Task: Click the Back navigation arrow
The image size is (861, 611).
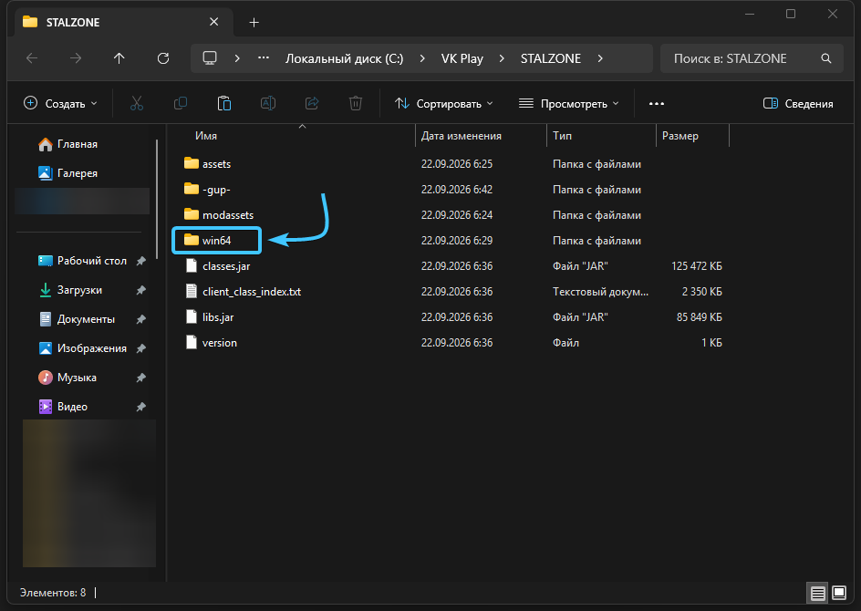Action: tap(32, 58)
